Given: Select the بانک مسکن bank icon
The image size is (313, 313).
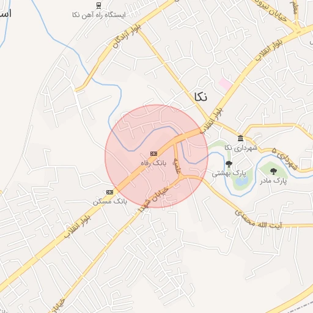Looking at the screenshot, I should (109, 192).
